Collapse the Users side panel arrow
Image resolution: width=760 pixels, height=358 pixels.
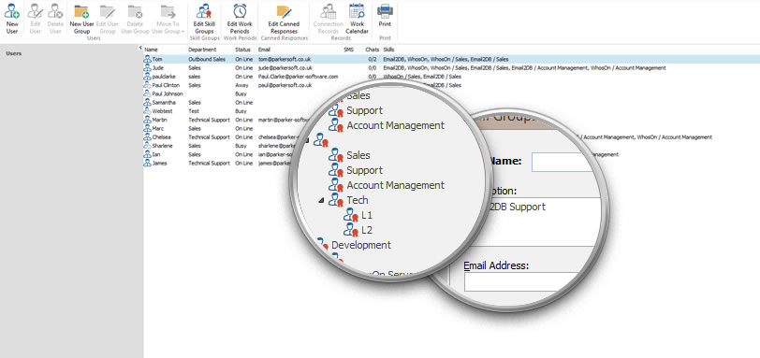click(140, 48)
